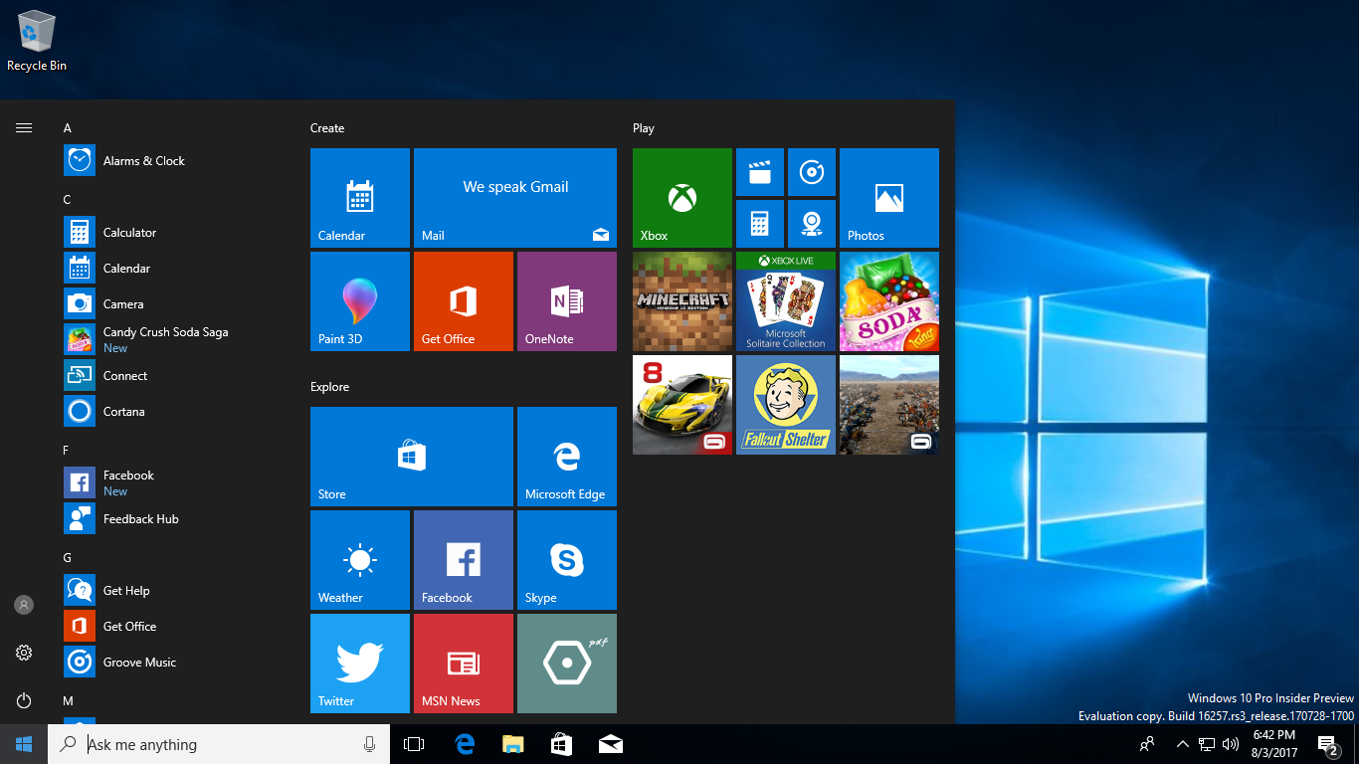The height and width of the screenshot is (764, 1359).
Task: Open the Power options button
Action: (24, 700)
